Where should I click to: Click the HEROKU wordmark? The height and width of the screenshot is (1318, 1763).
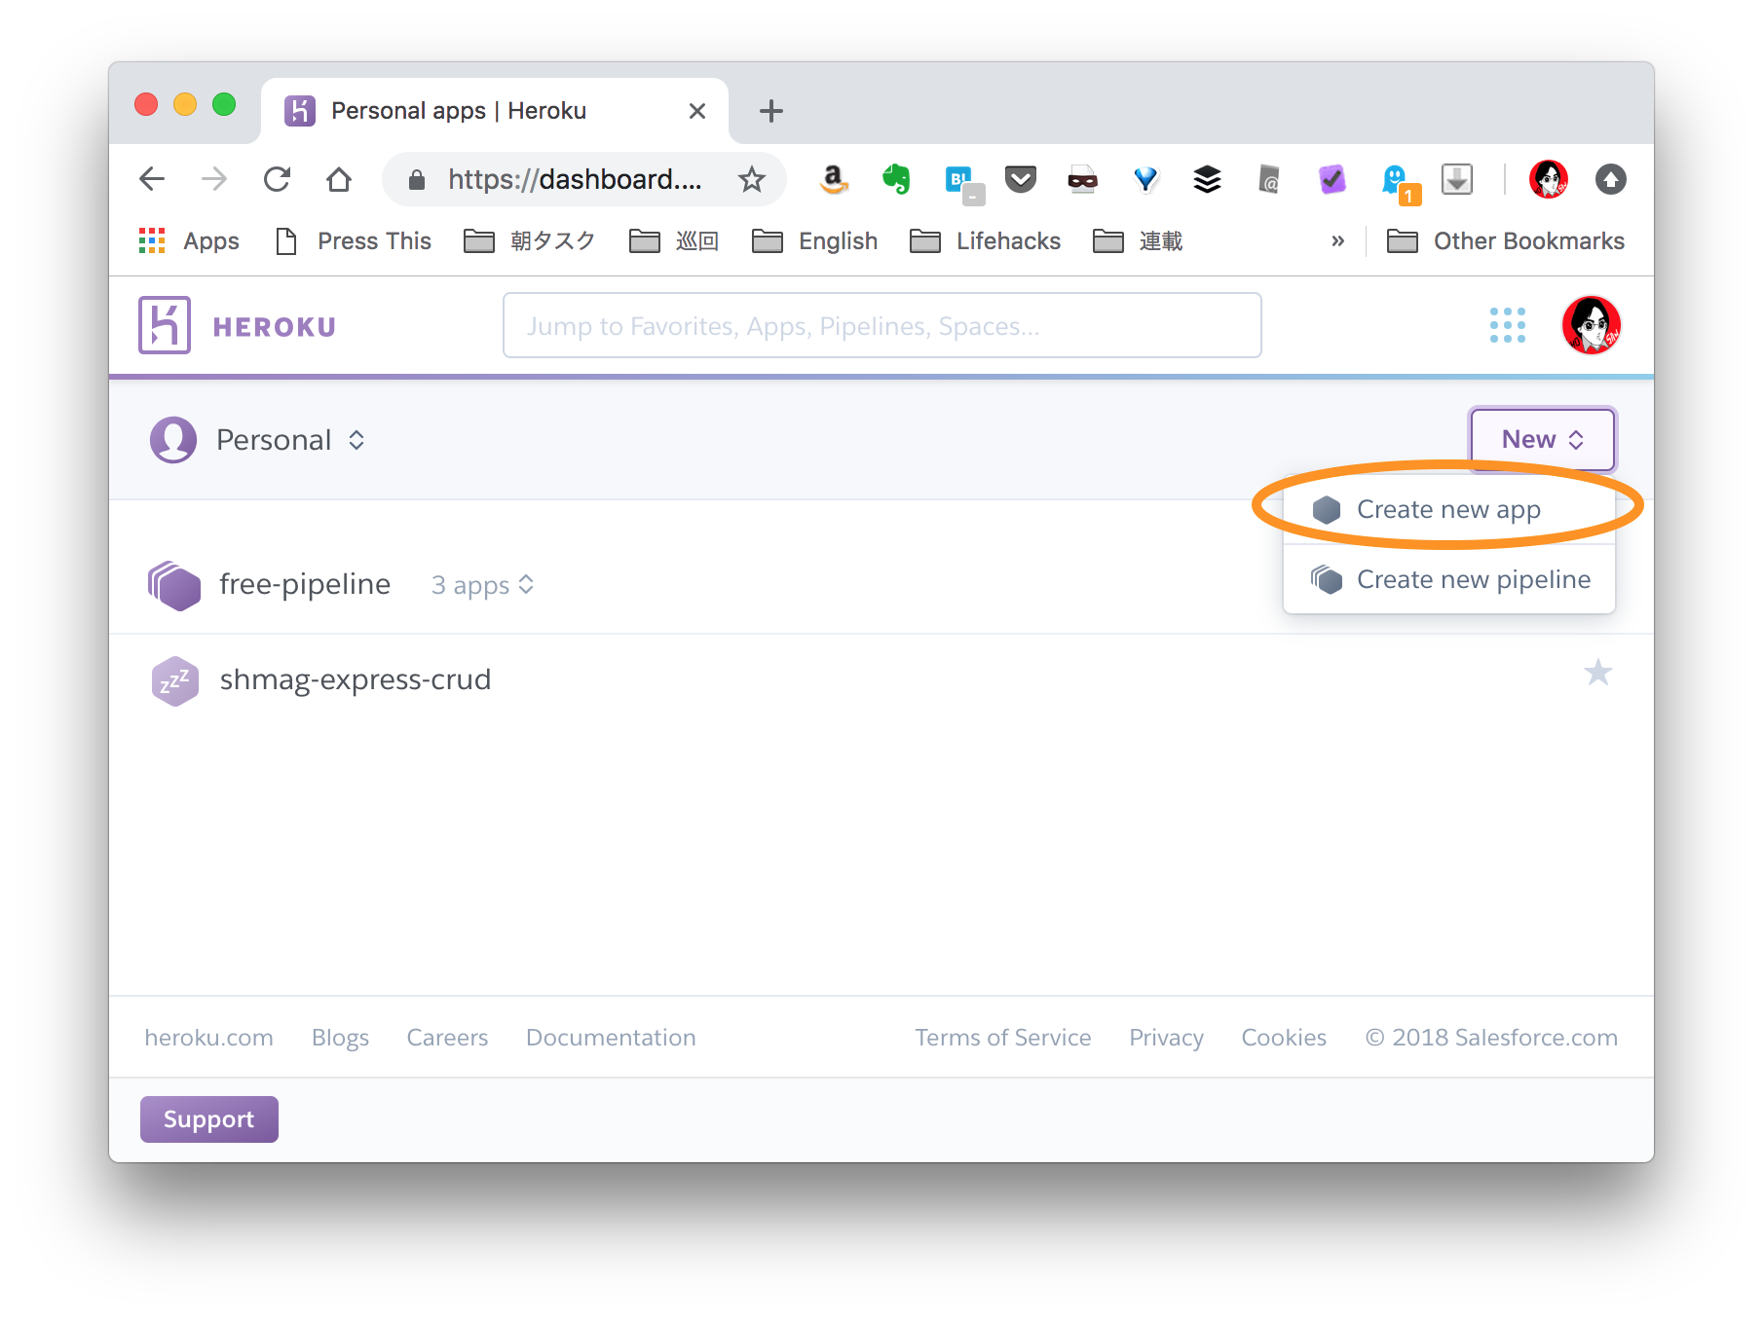[x=275, y=327]
